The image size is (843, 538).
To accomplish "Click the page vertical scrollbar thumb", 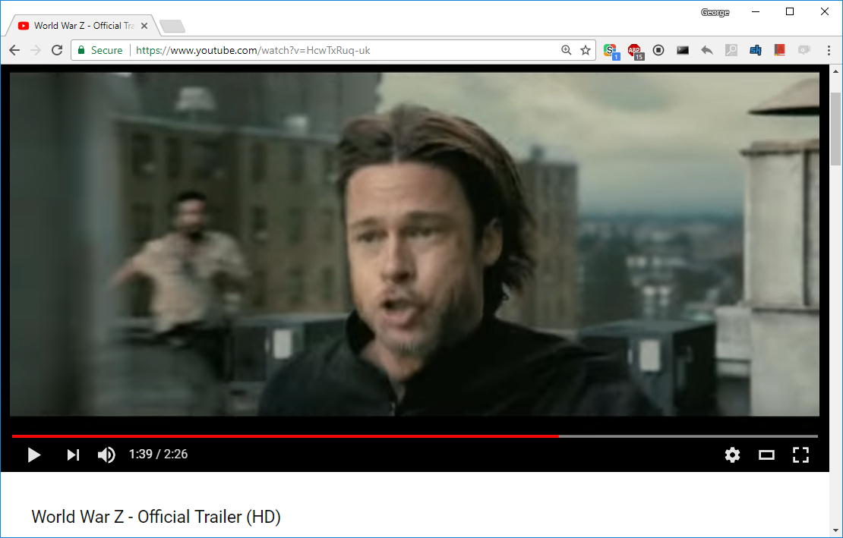I will click(835, 129).
